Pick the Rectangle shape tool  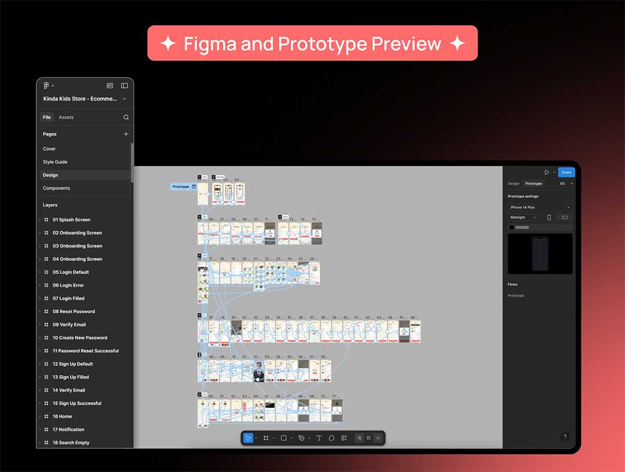click(284, 438)
